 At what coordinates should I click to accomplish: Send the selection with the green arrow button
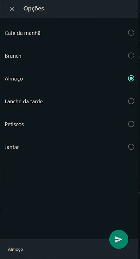(119, 239)
